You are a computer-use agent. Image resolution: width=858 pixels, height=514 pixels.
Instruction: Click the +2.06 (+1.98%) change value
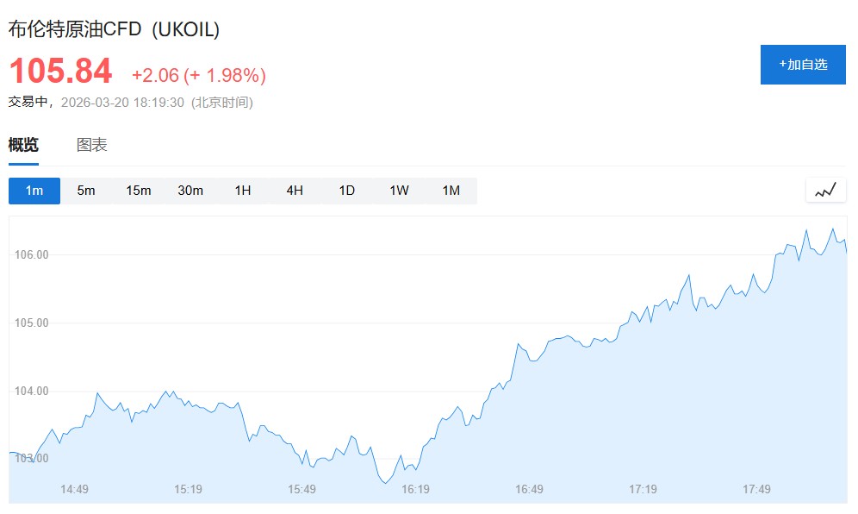pos(198,75)
